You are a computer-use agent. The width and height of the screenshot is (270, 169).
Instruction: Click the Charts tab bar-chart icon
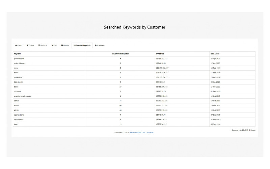[16, 45]
